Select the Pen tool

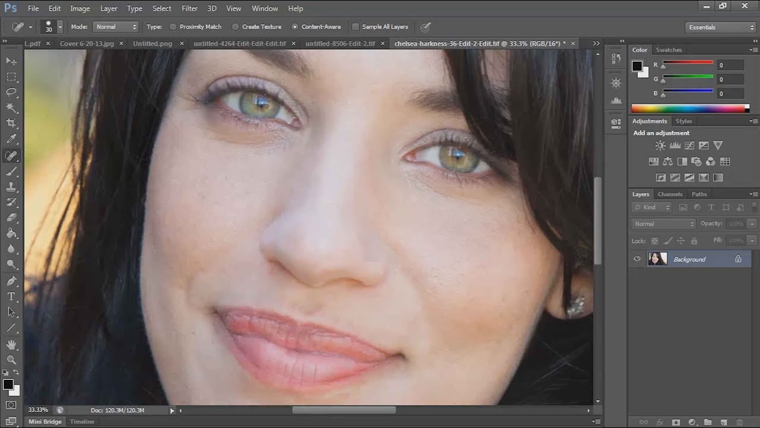point(11,281)
